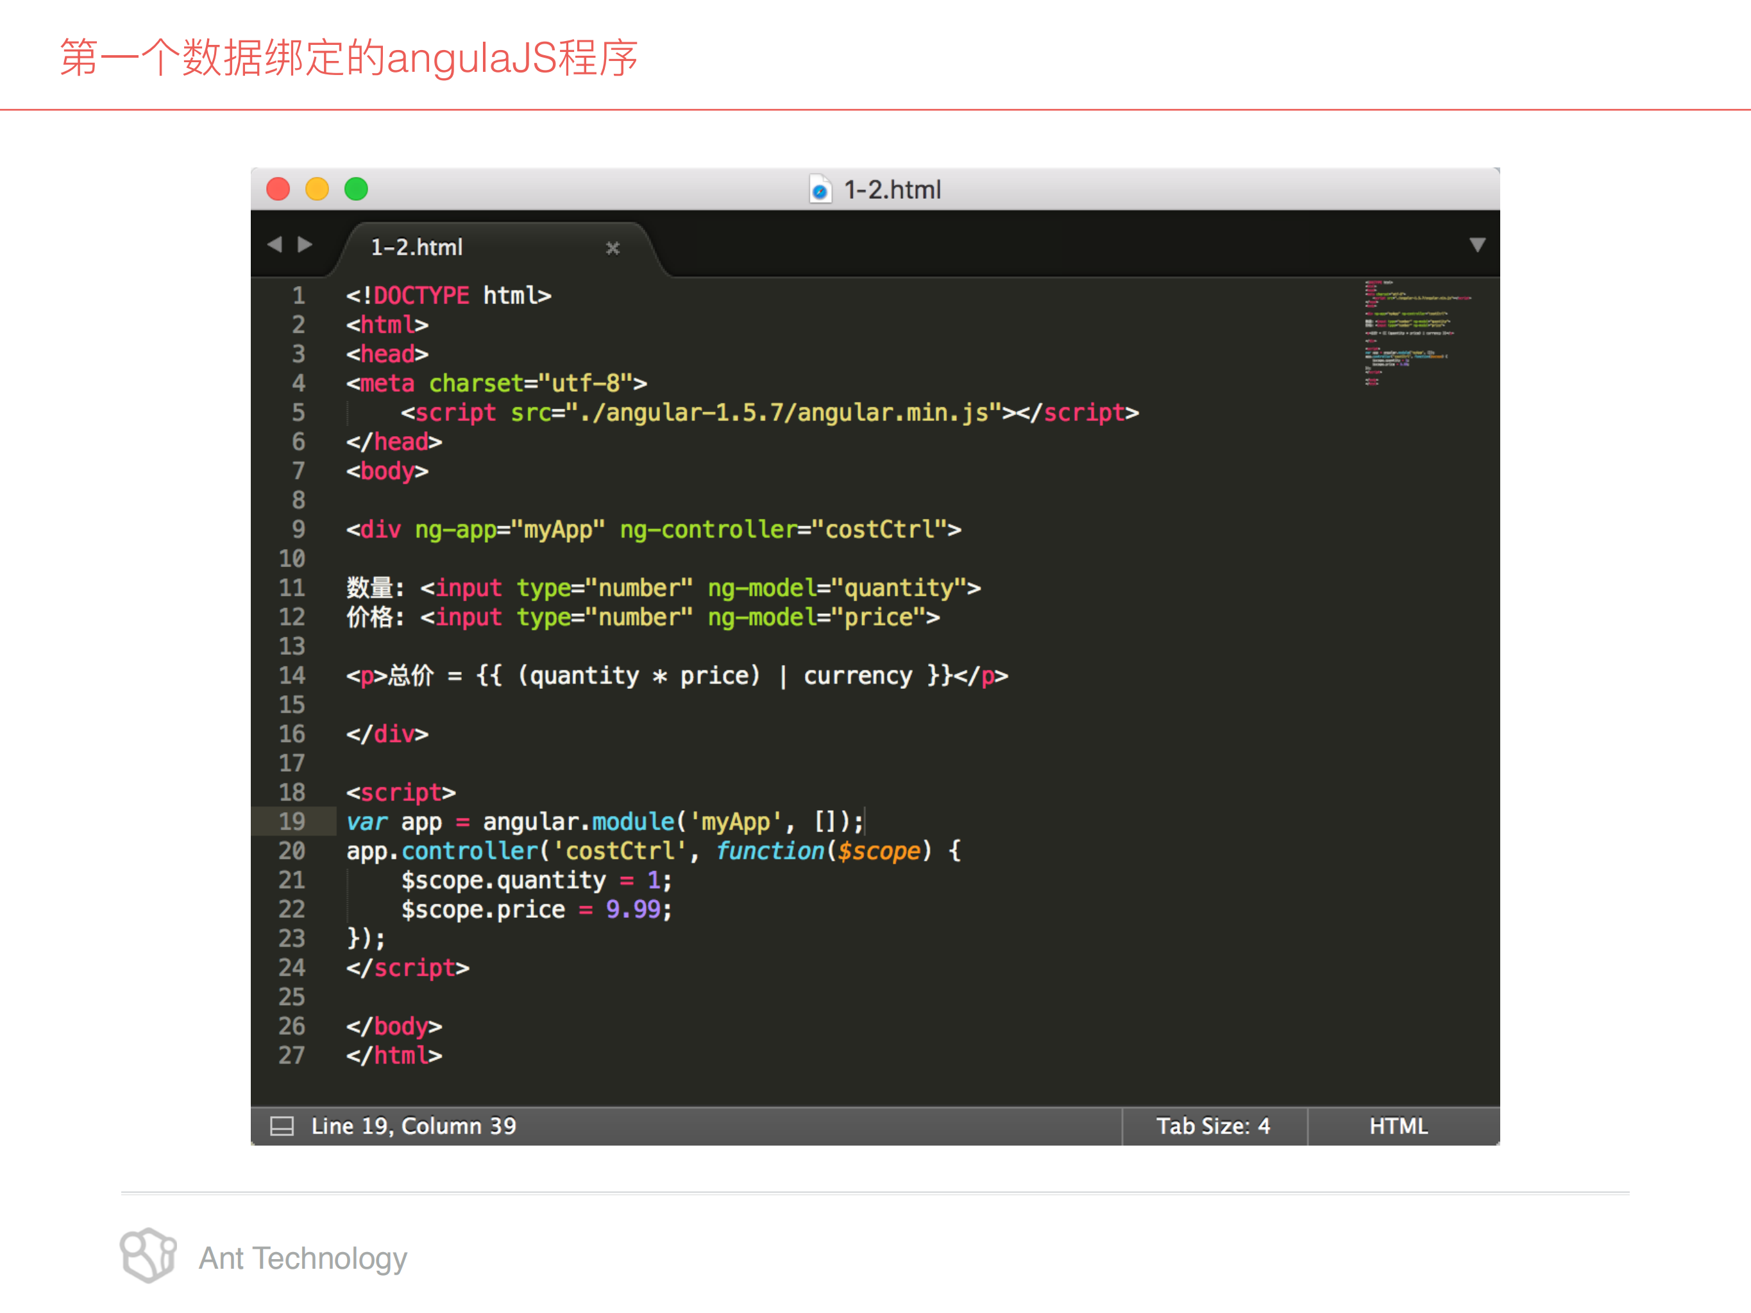Image resolution: width=1751 pixels, height=1313 pixels.
Task: Click the window title 1-2.html
Action: 893,189
